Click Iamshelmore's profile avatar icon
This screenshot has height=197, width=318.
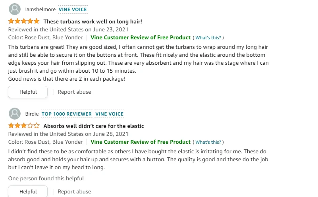[x=15, y=9]
